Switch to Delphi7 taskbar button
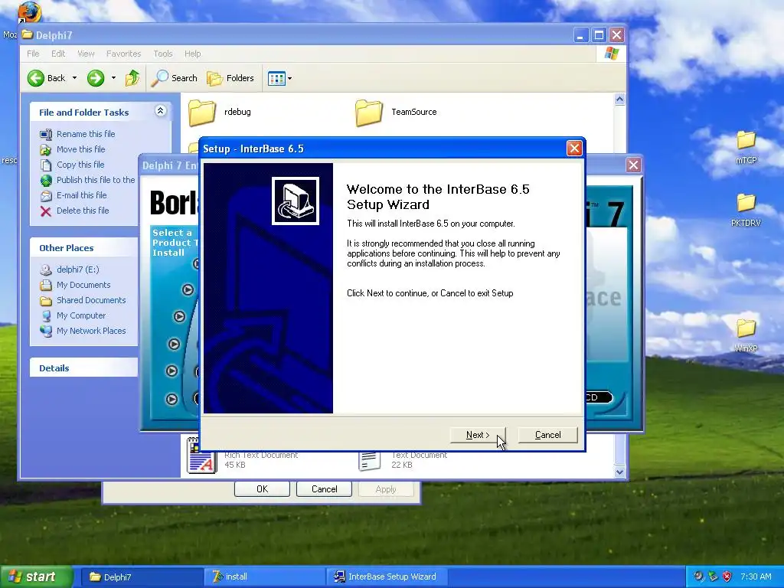Image resolution: width=784 pixels, height=588 pixels. 142,577
